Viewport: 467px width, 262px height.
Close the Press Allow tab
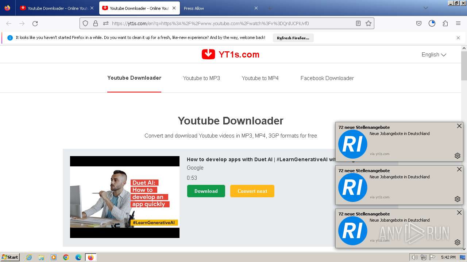pyautogui.click(x=256, y=8)
